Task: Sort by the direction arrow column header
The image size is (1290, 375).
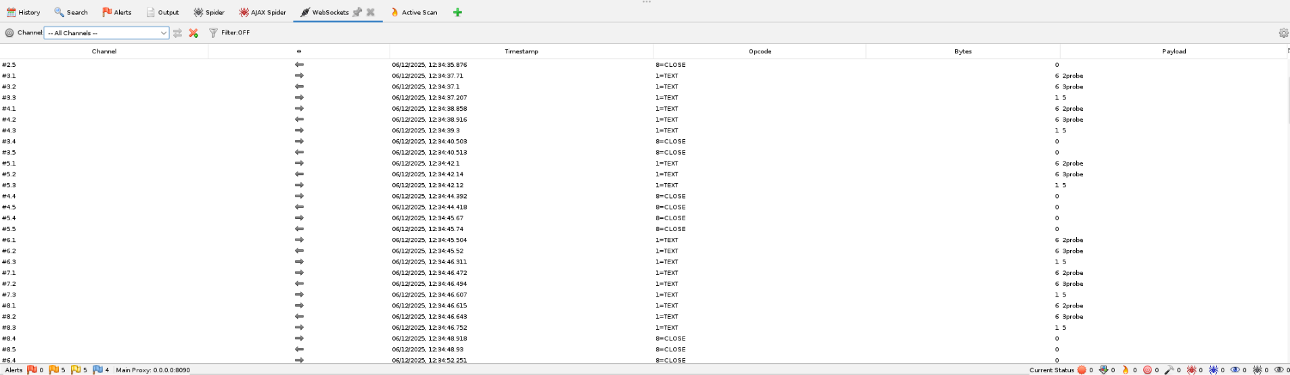Action: coord(299,51)
